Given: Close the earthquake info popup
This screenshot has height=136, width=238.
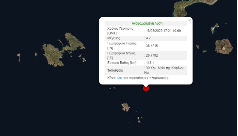Looking at the screenshot, I should coord(189,20).
